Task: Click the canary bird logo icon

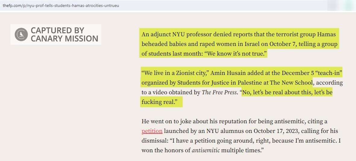Action: [21, 34]
